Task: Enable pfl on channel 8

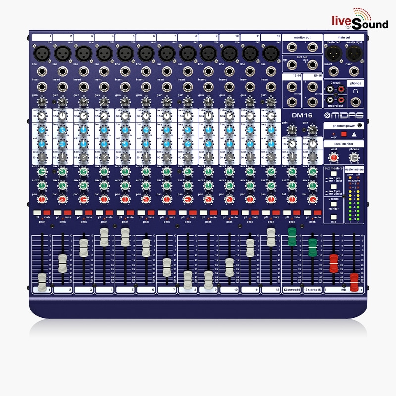Action: click(183, 213)
